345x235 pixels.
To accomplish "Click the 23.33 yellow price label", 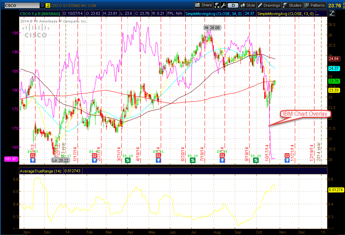I will [x=334, y=90].
